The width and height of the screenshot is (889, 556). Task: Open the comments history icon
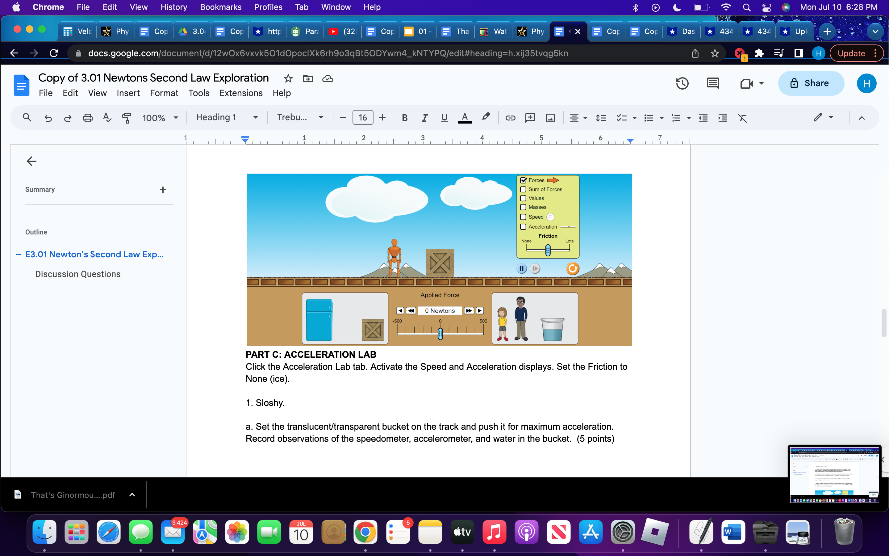coord(713,83)
